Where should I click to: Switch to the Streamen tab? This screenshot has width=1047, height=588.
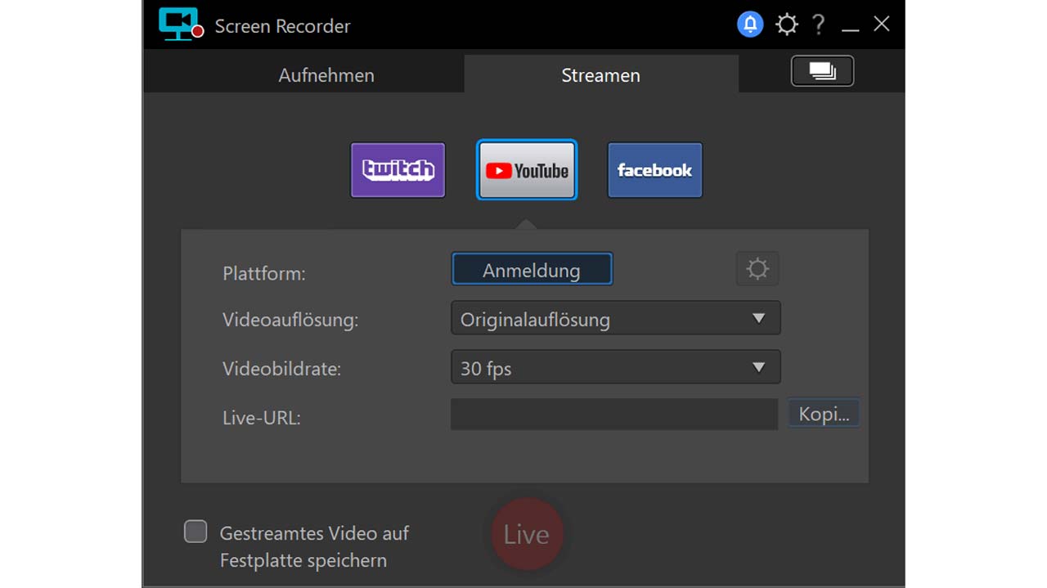pyautogui.click(x=600, y=74)
